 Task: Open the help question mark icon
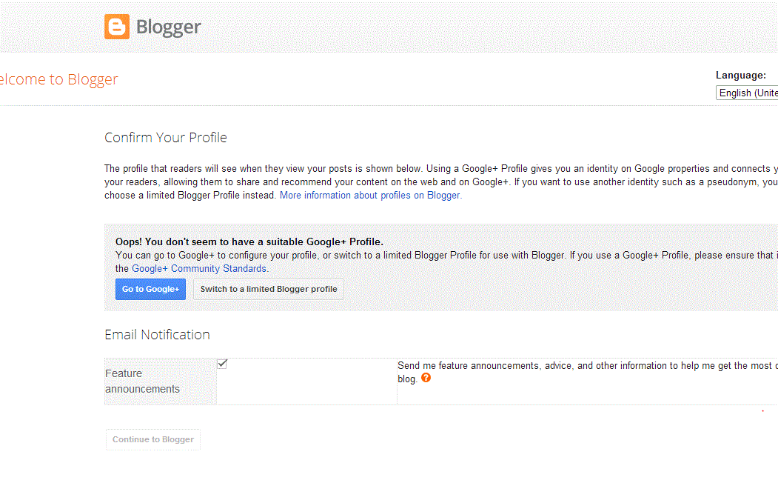[x=426, y=378]
